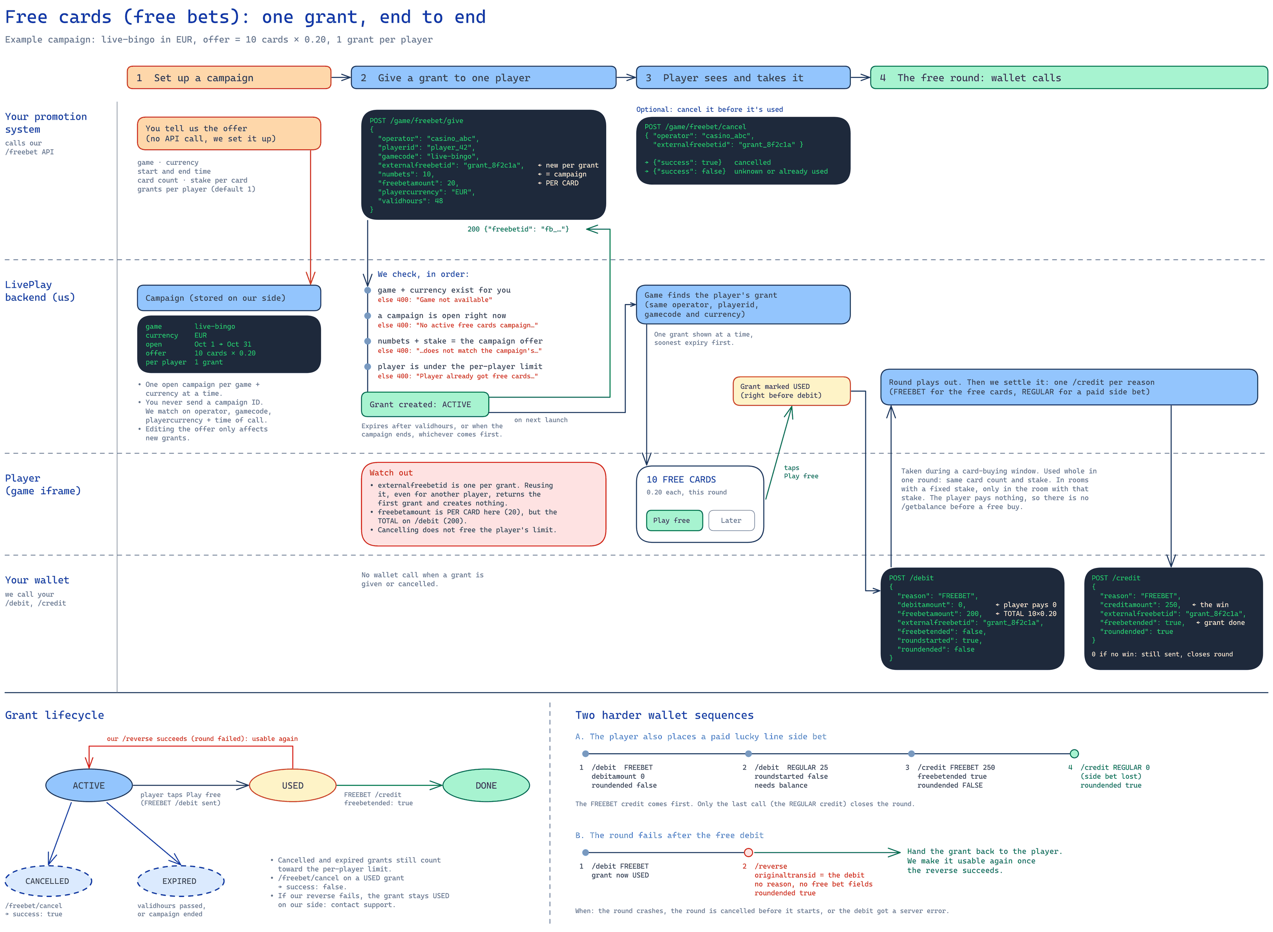Screen dimensions: 1273x932
Task: Click the POST /game/freebet/give code block
Action: pos(483,165)
